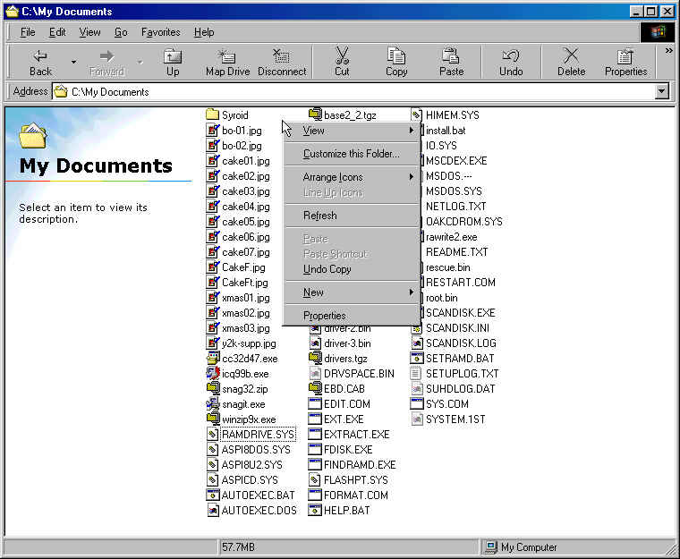Click the Copy toolbar icon
This screenshot has width=680, height=559.
point(396,62)
